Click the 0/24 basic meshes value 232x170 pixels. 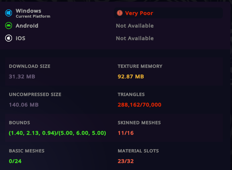pos(15,161)
